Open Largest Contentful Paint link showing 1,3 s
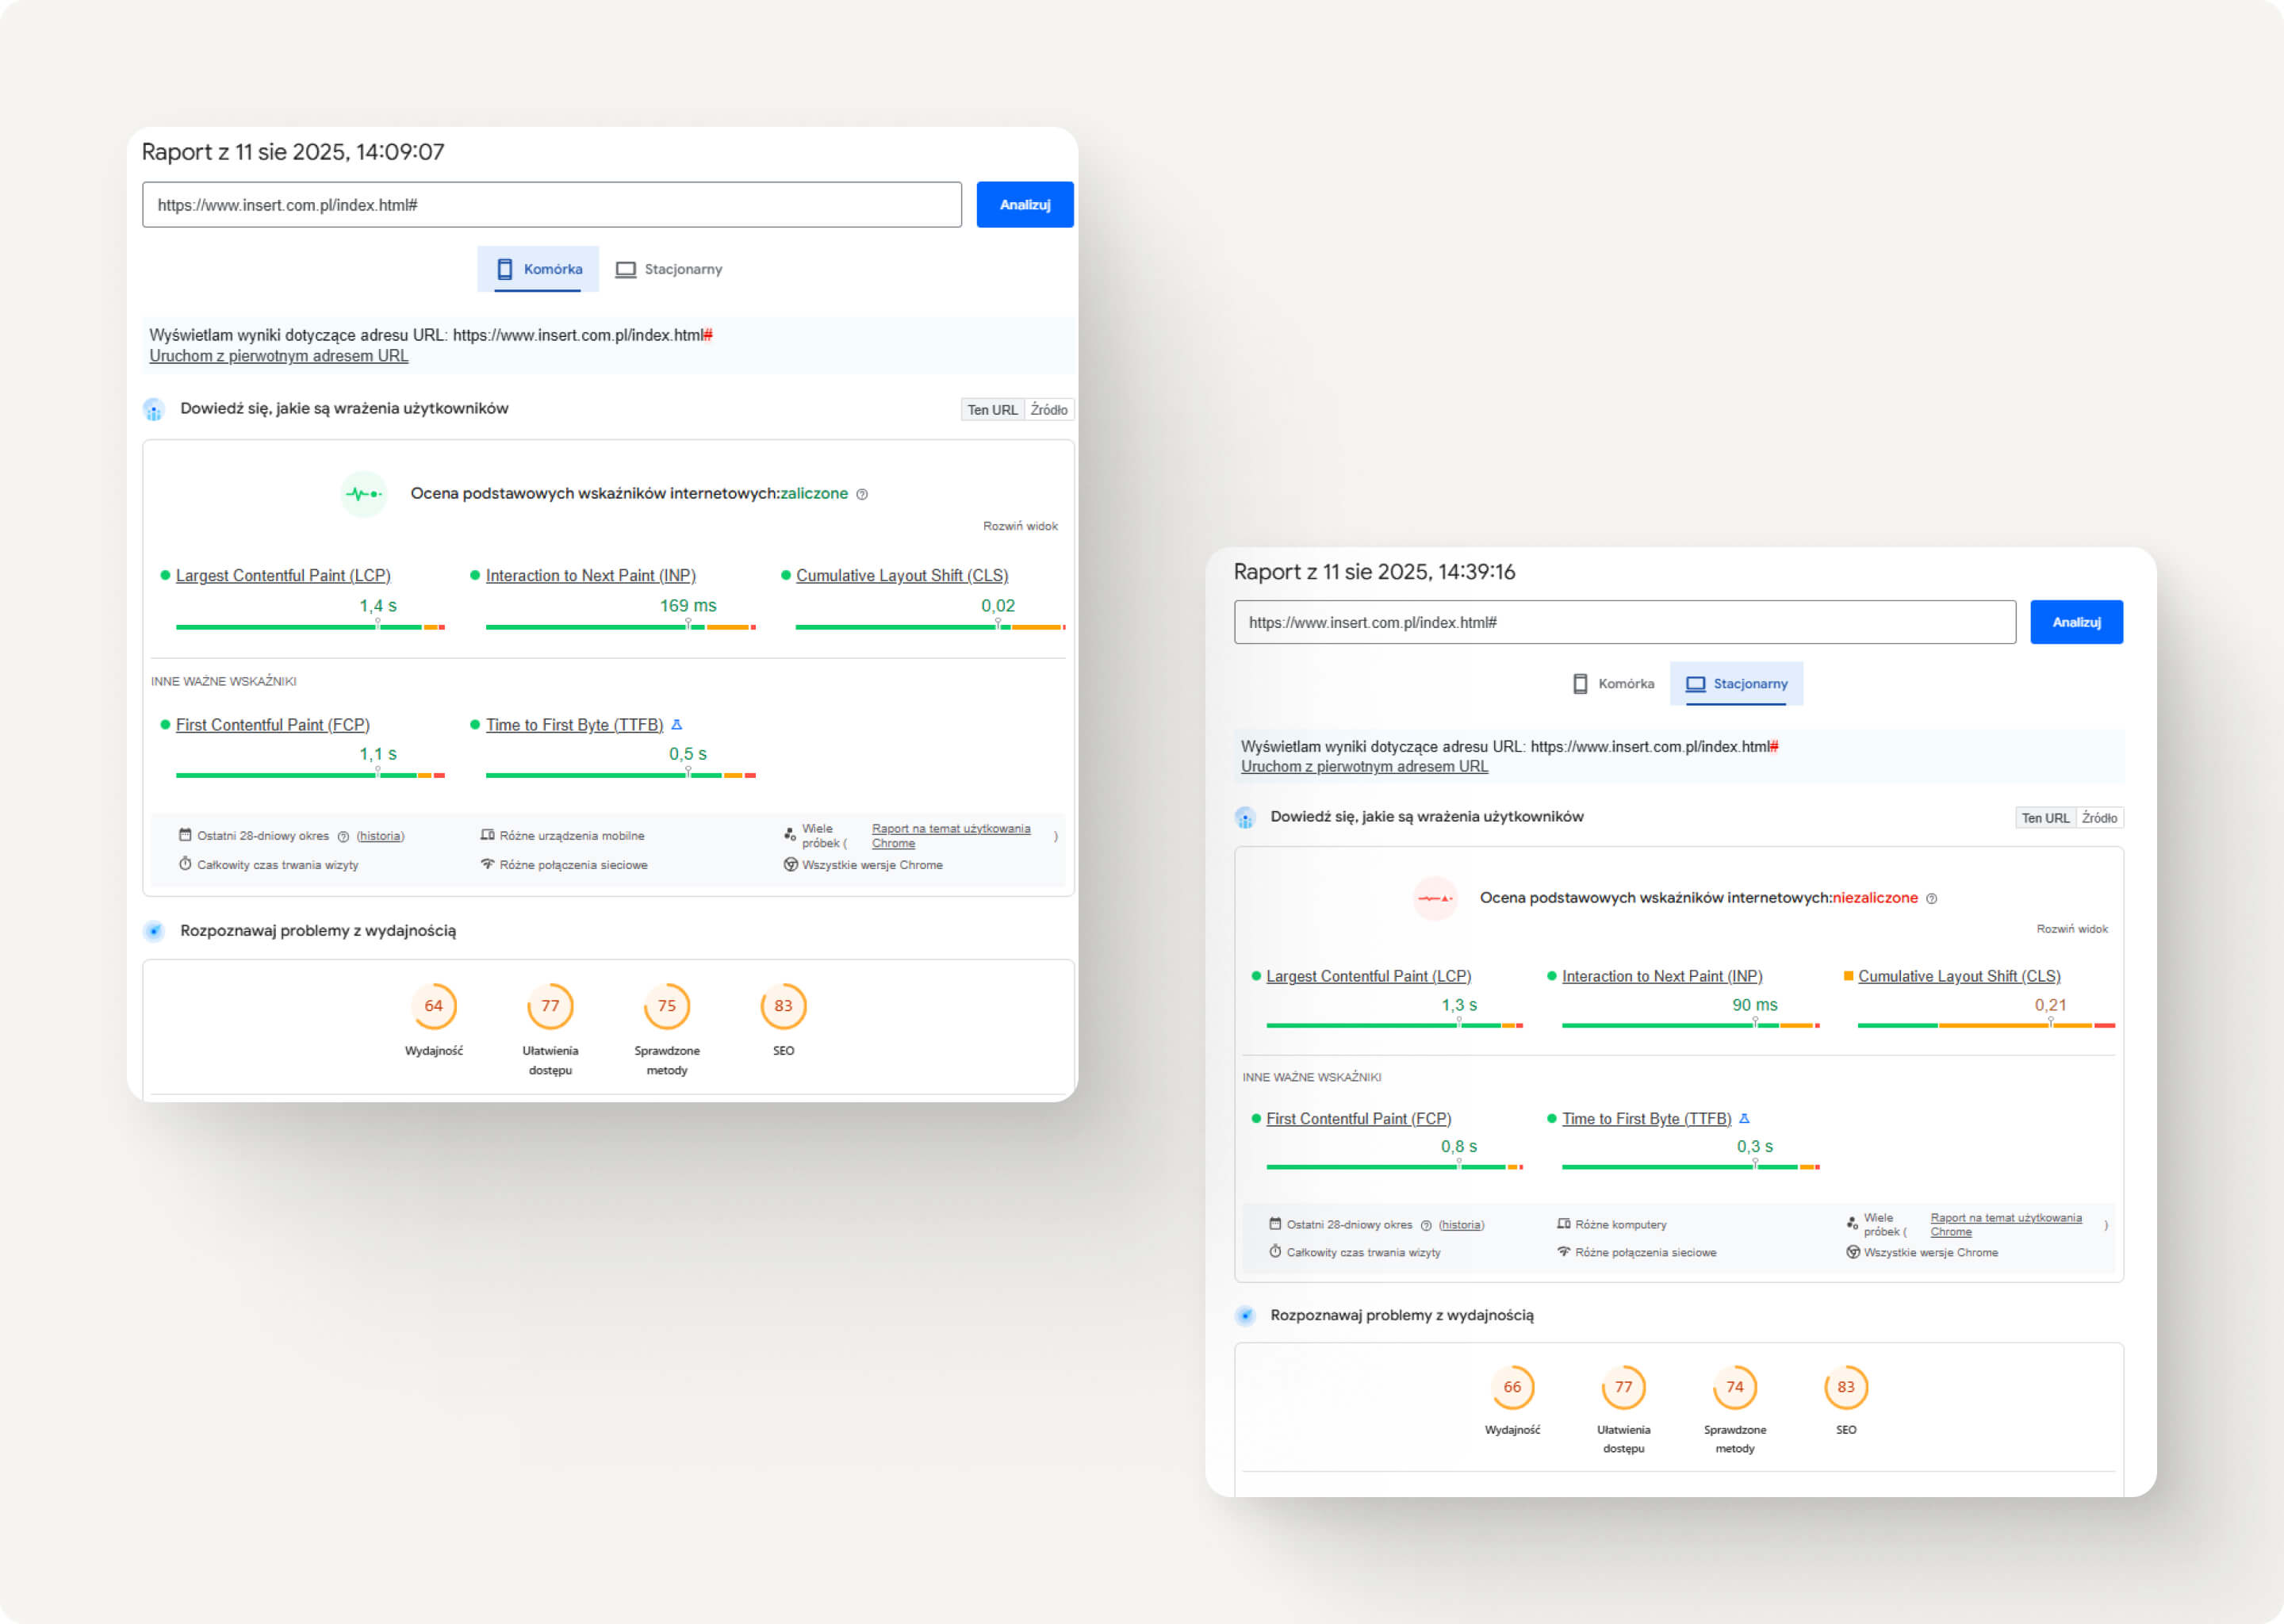The width and height of the screenshot is (2284, 1624). tap(1368, 976)
